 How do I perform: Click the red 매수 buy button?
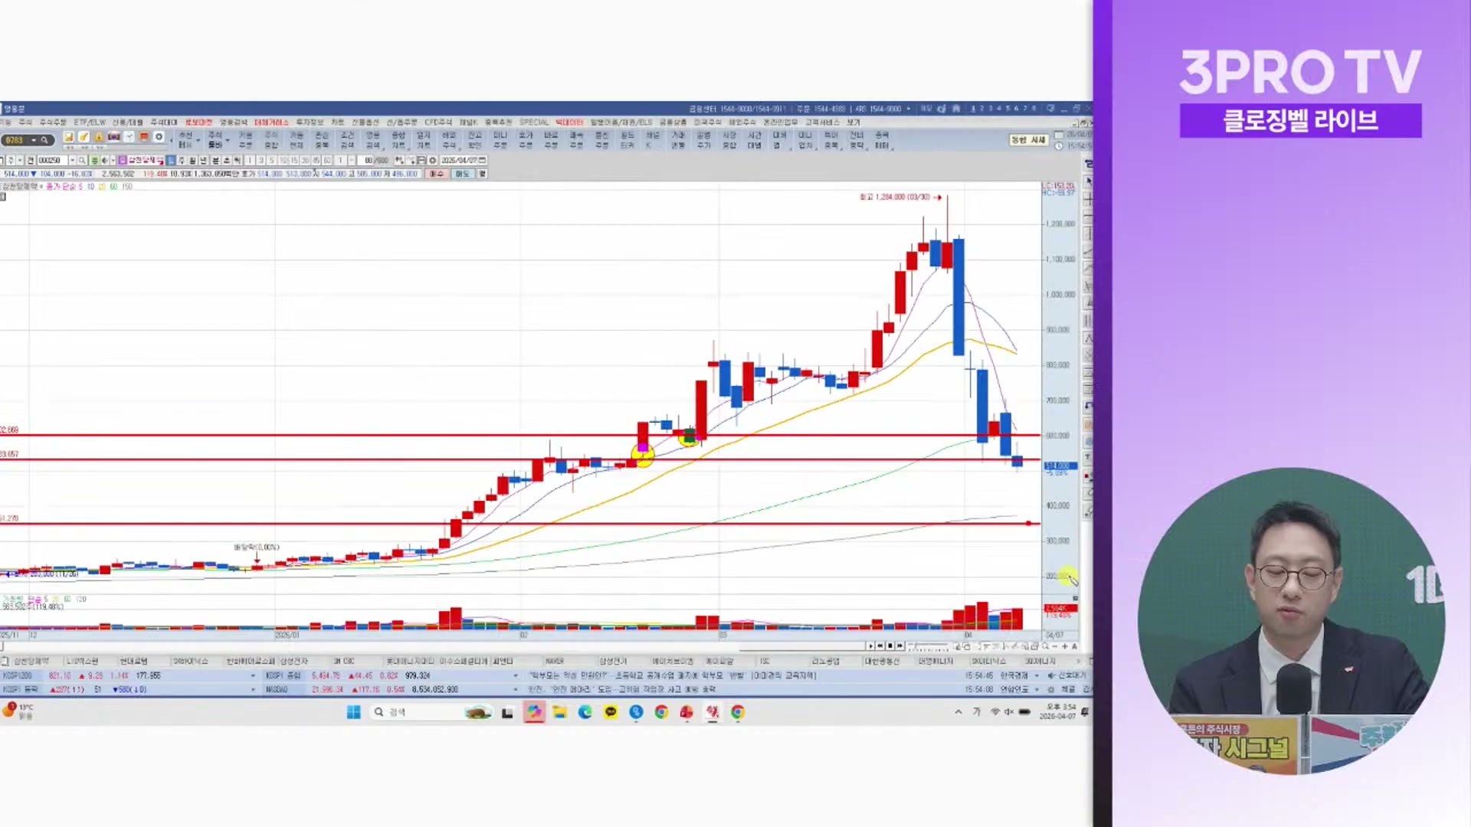click(437, 174)
